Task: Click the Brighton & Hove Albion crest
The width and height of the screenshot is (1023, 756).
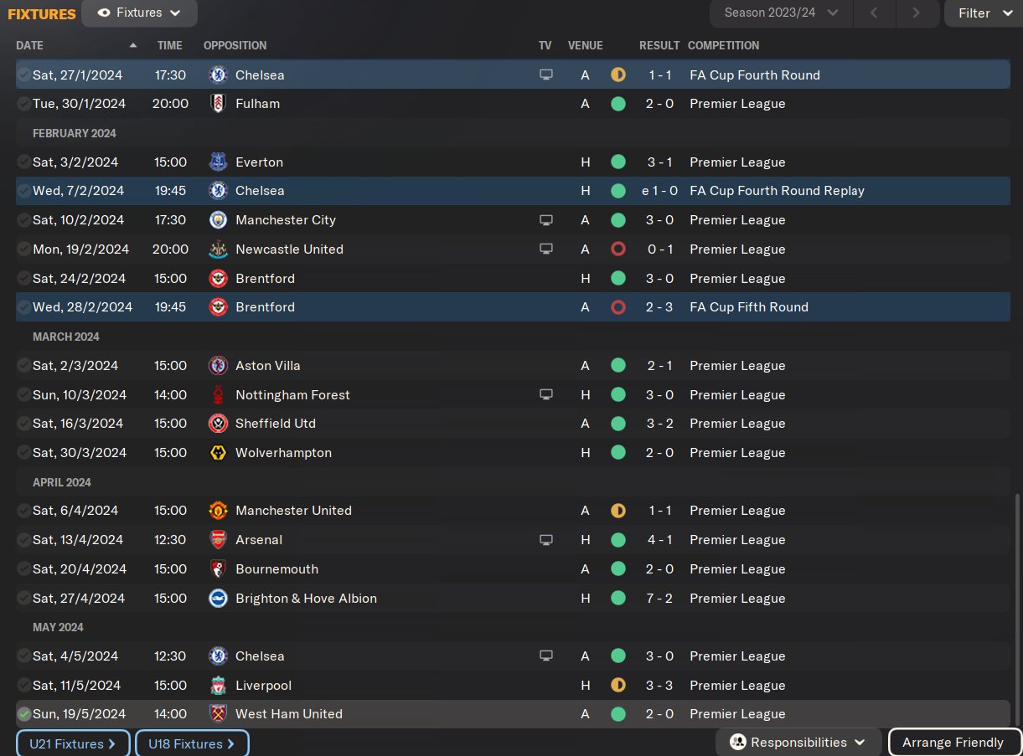Action: (218, 599)
